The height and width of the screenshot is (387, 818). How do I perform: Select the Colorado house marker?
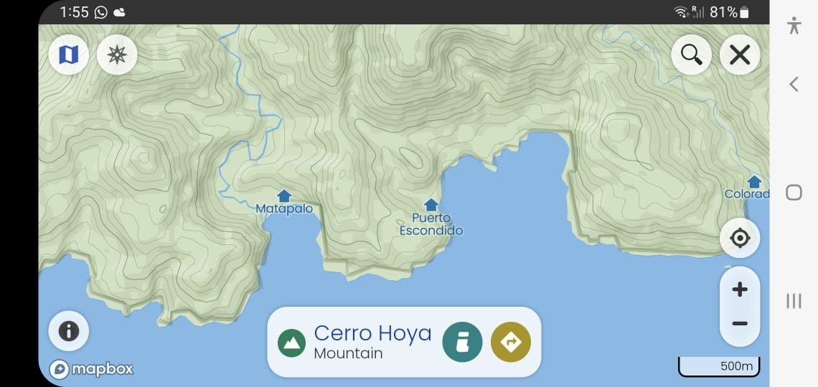click(x=754, y=182)
